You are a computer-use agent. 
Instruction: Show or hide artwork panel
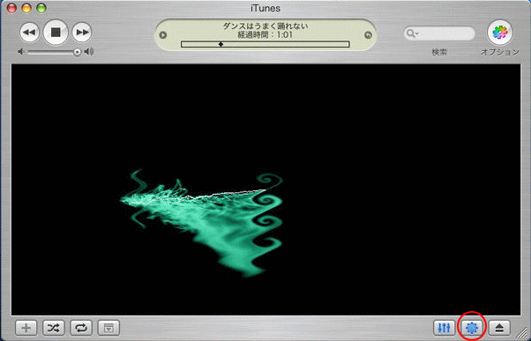click(x=108, y=328)
